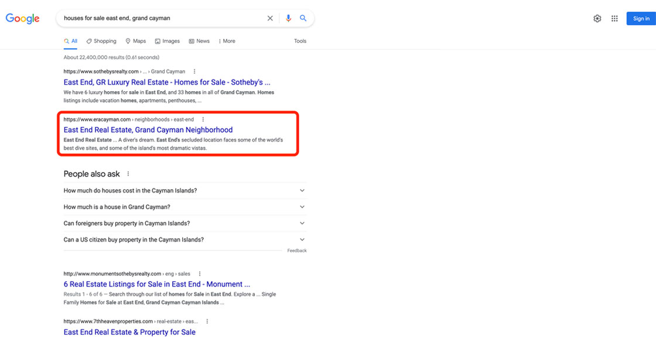Open three-dot menu beside sothebysrealty.com result
The height and width of the screenshot is (339, 656).
tap(194, 71)
